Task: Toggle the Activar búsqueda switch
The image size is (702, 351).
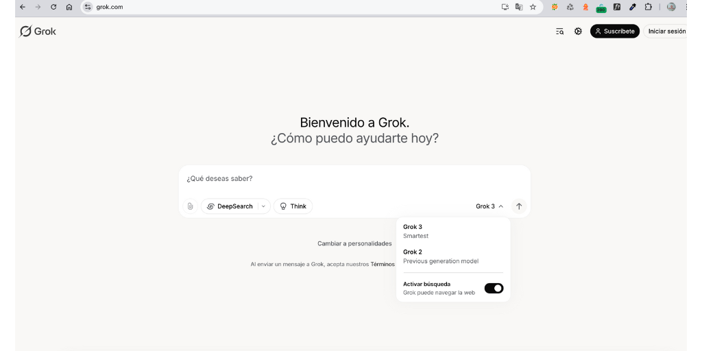Action: 494,289
